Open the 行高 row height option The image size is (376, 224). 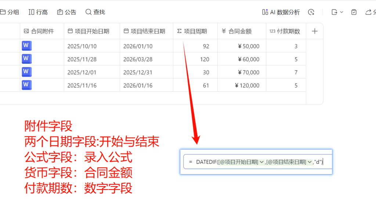click(38, 12)
